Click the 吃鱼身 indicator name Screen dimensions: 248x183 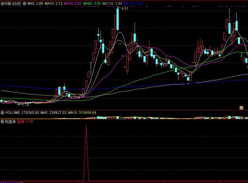(10, 122)
